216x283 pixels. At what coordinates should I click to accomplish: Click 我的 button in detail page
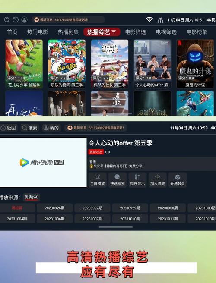point(51,128)
